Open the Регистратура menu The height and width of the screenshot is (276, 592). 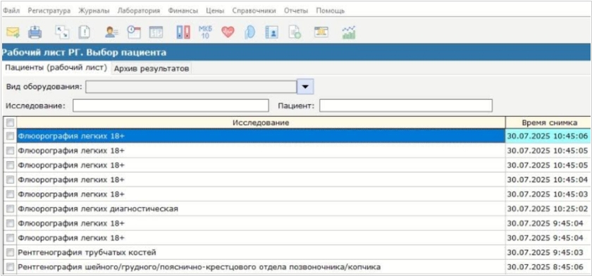pyautogui.click(x=49, y=11)
